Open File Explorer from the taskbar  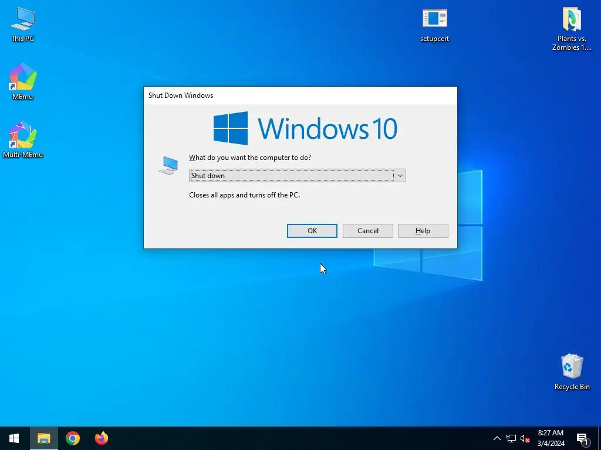pos(43,438)
